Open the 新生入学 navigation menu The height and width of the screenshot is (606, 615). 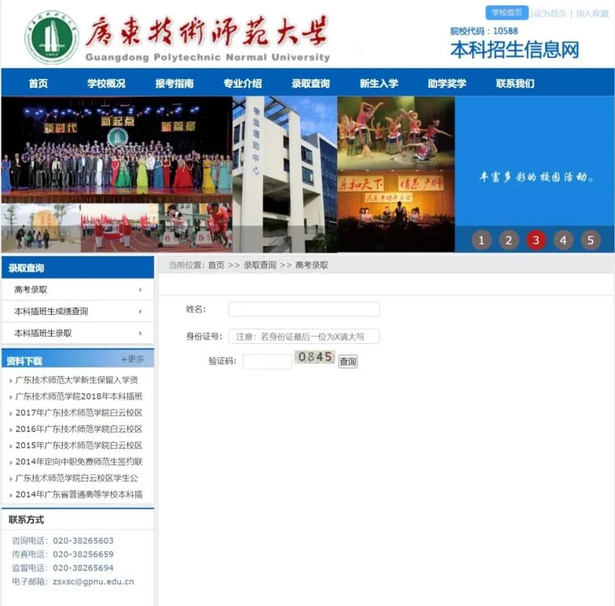pos(380,83)
